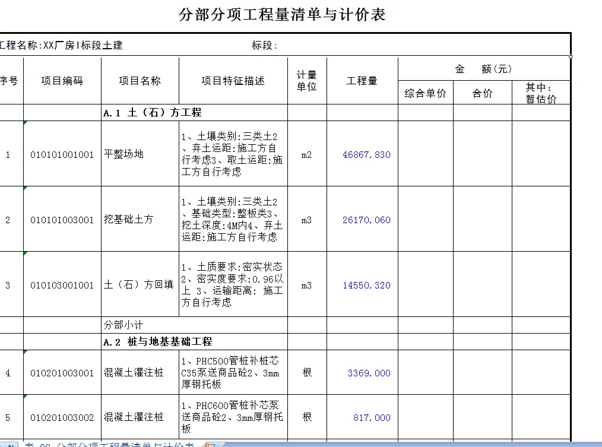Select the title 分部分项工程量清单与计价表
Viewport: 602px width, 447px height.
click(x=282, y=15)
